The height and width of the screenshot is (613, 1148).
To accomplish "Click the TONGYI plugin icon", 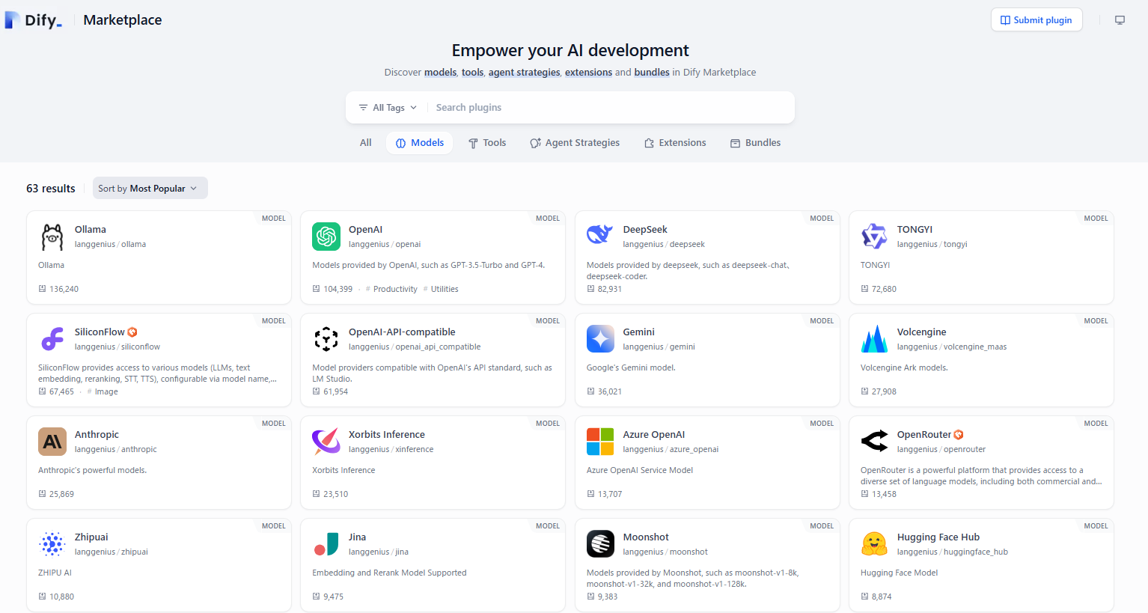I will [874, 237].
